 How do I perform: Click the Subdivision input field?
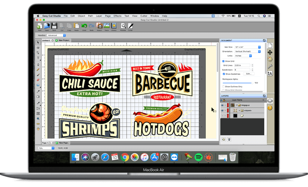pyautogui.click(x=242, y=70)
